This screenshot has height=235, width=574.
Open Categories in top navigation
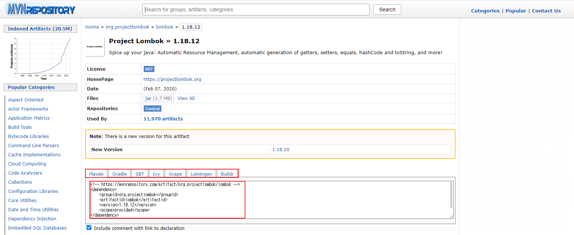click(x=485, y=11)
